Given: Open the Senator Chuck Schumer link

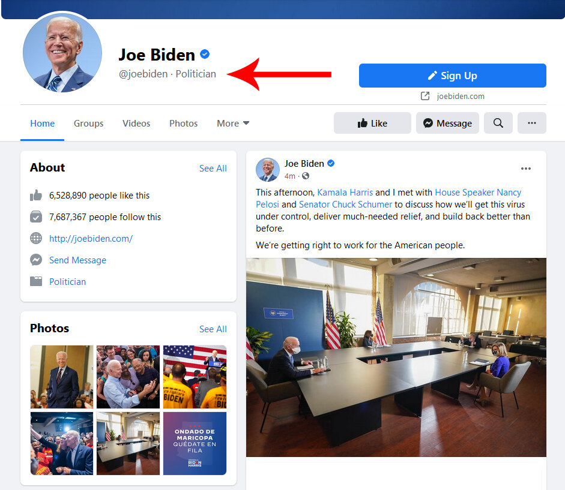Looking at the screenshot, I should [345, 205].
